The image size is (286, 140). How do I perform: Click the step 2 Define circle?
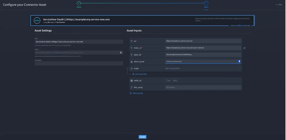pos(206,3)
